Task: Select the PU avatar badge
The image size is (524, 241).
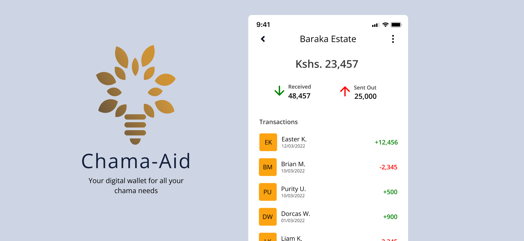Action: (268, 192)
